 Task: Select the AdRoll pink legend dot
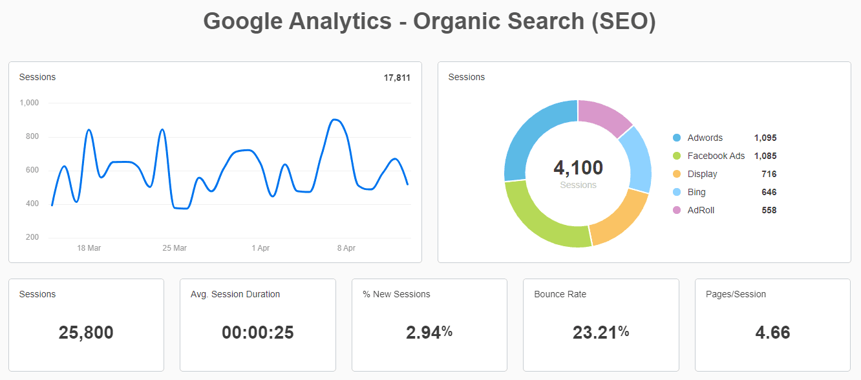[677, 210]
